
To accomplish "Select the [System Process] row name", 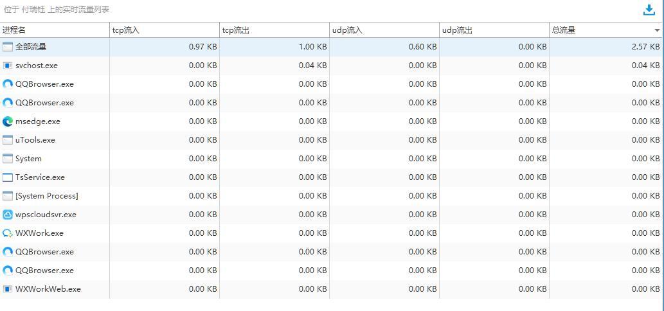I will click(46, 196).
